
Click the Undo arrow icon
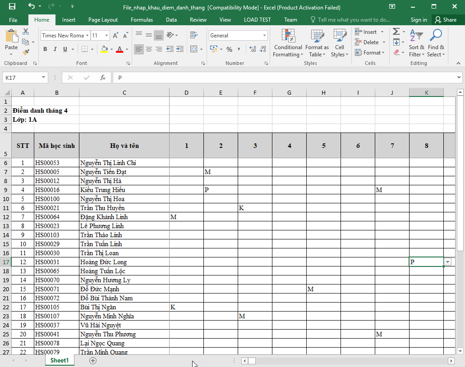click(32, 6)
